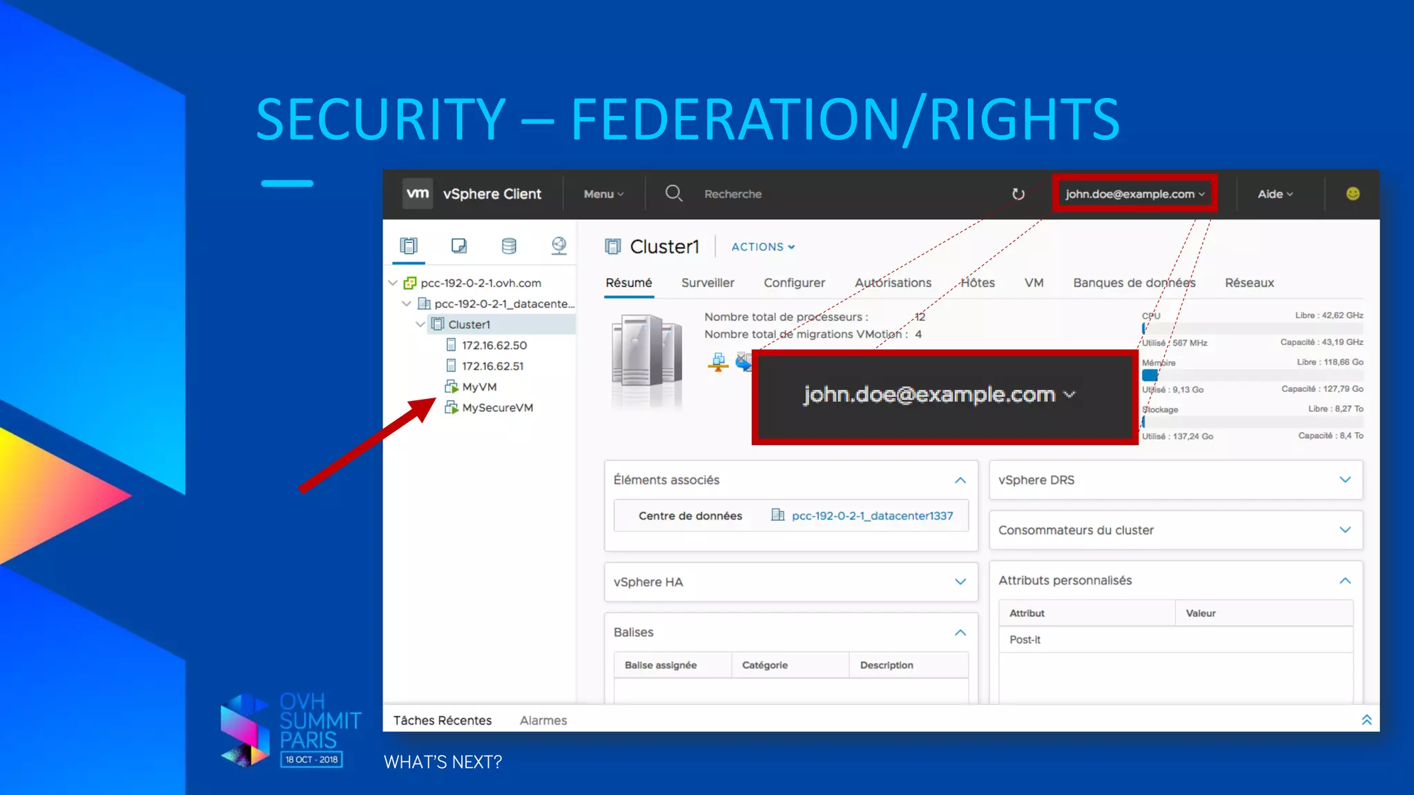Sort by Valeur column header

[x=1263, y=613]
